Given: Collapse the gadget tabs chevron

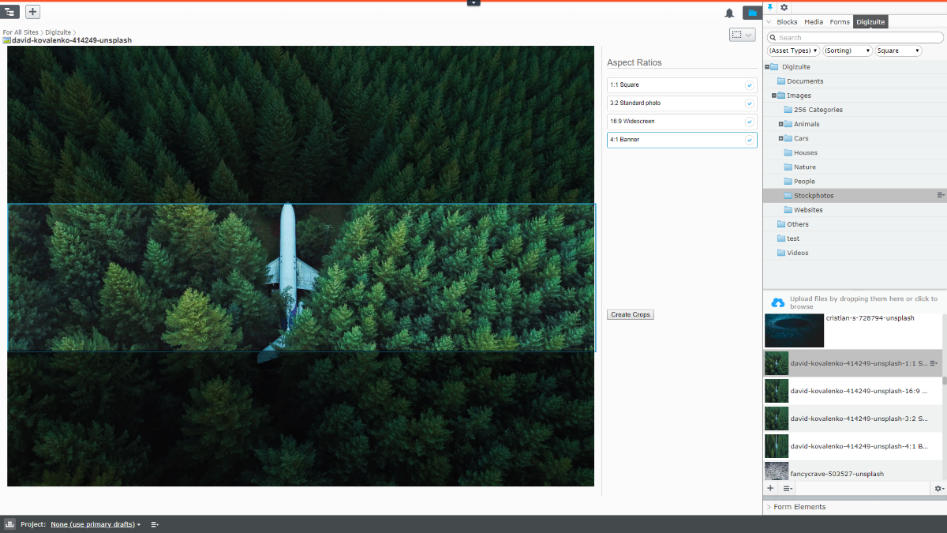Looking at the screenshot, I should click(769, 22).
